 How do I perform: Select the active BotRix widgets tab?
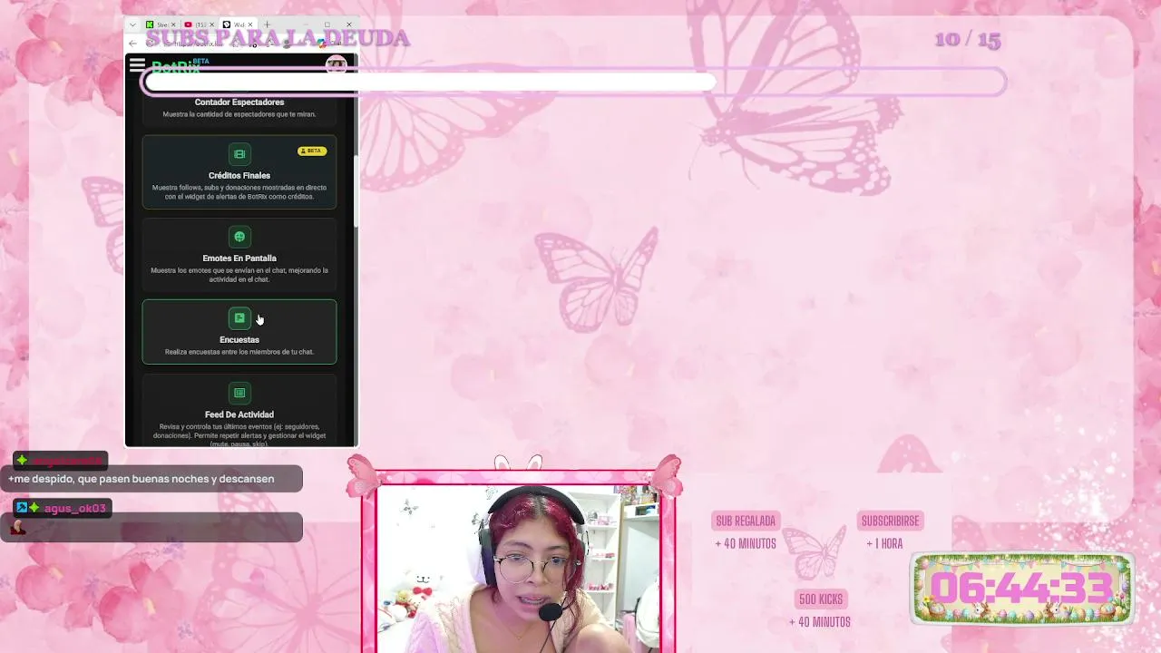[x=239, y=24]
